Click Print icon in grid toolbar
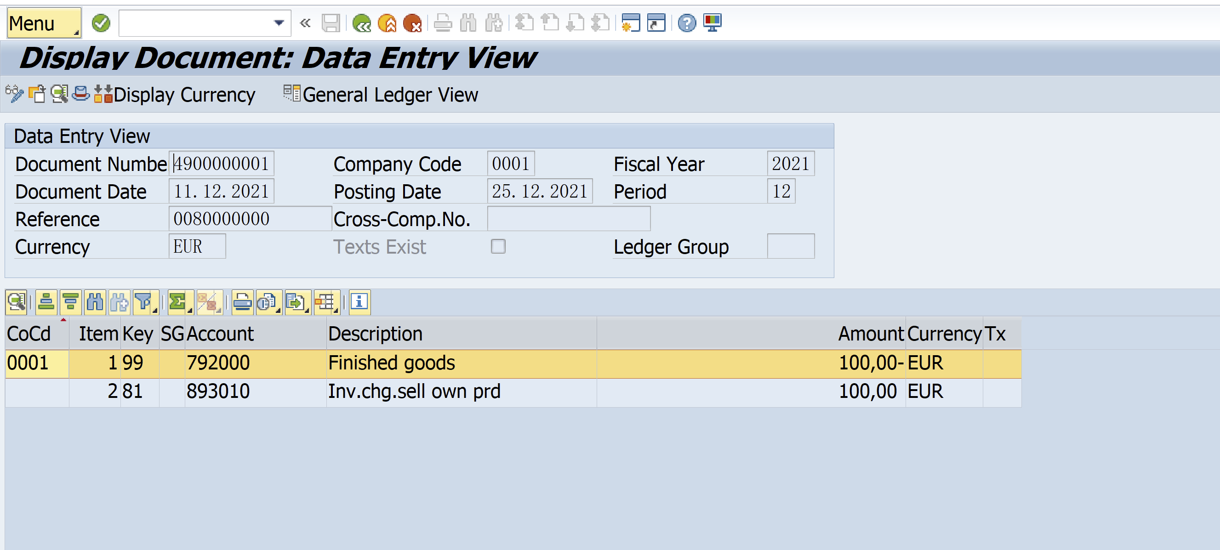Viewport: 1220px width, 550px height. pyautogui.click(x=243, y=302)
